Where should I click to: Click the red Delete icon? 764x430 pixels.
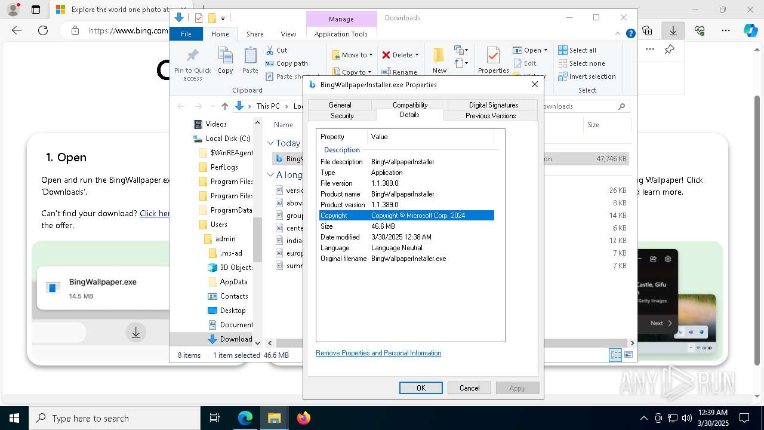point(386,55)
